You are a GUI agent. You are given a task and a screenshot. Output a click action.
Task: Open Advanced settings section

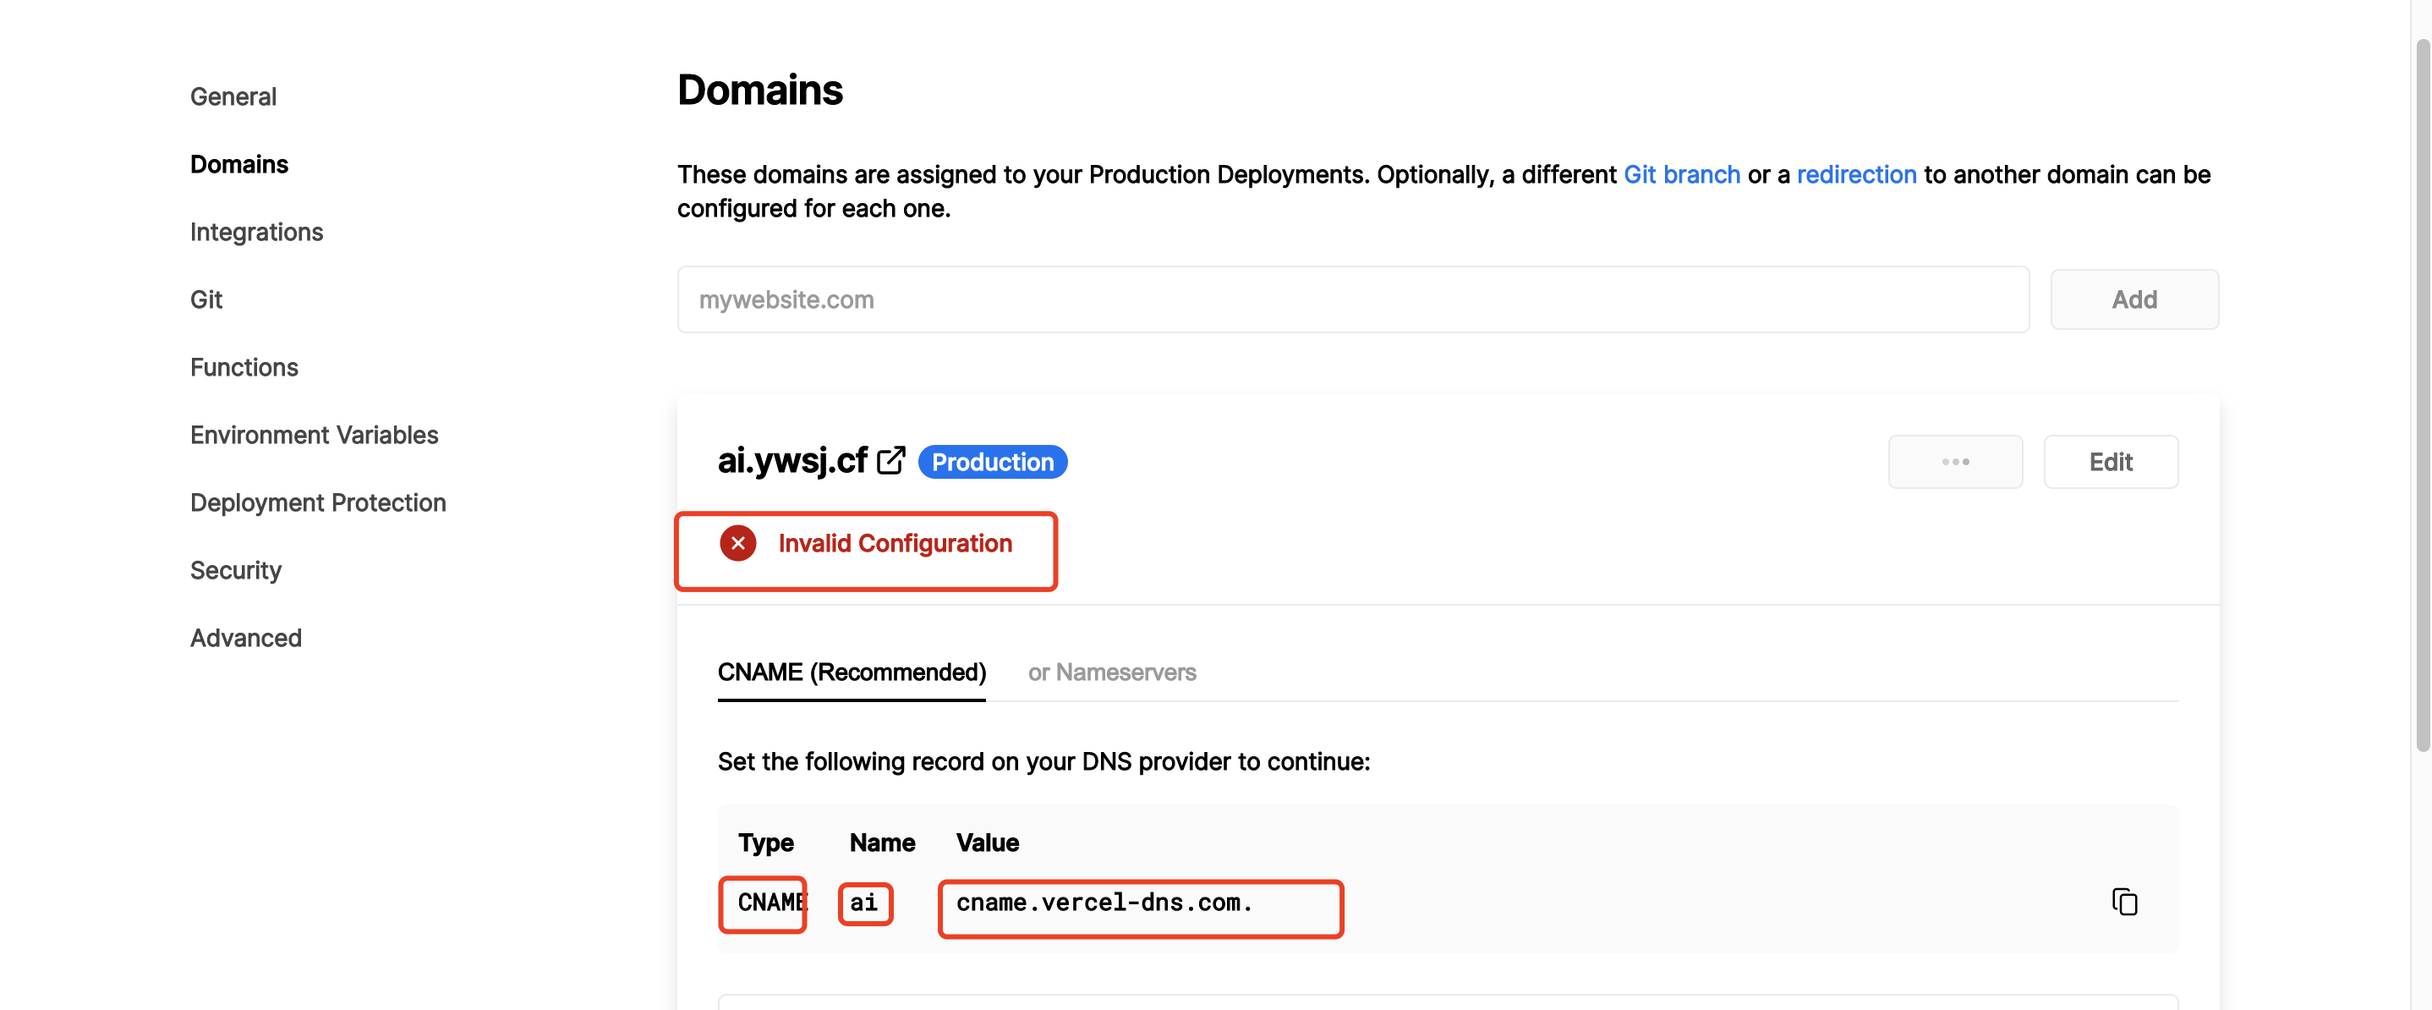click(245, 639)
